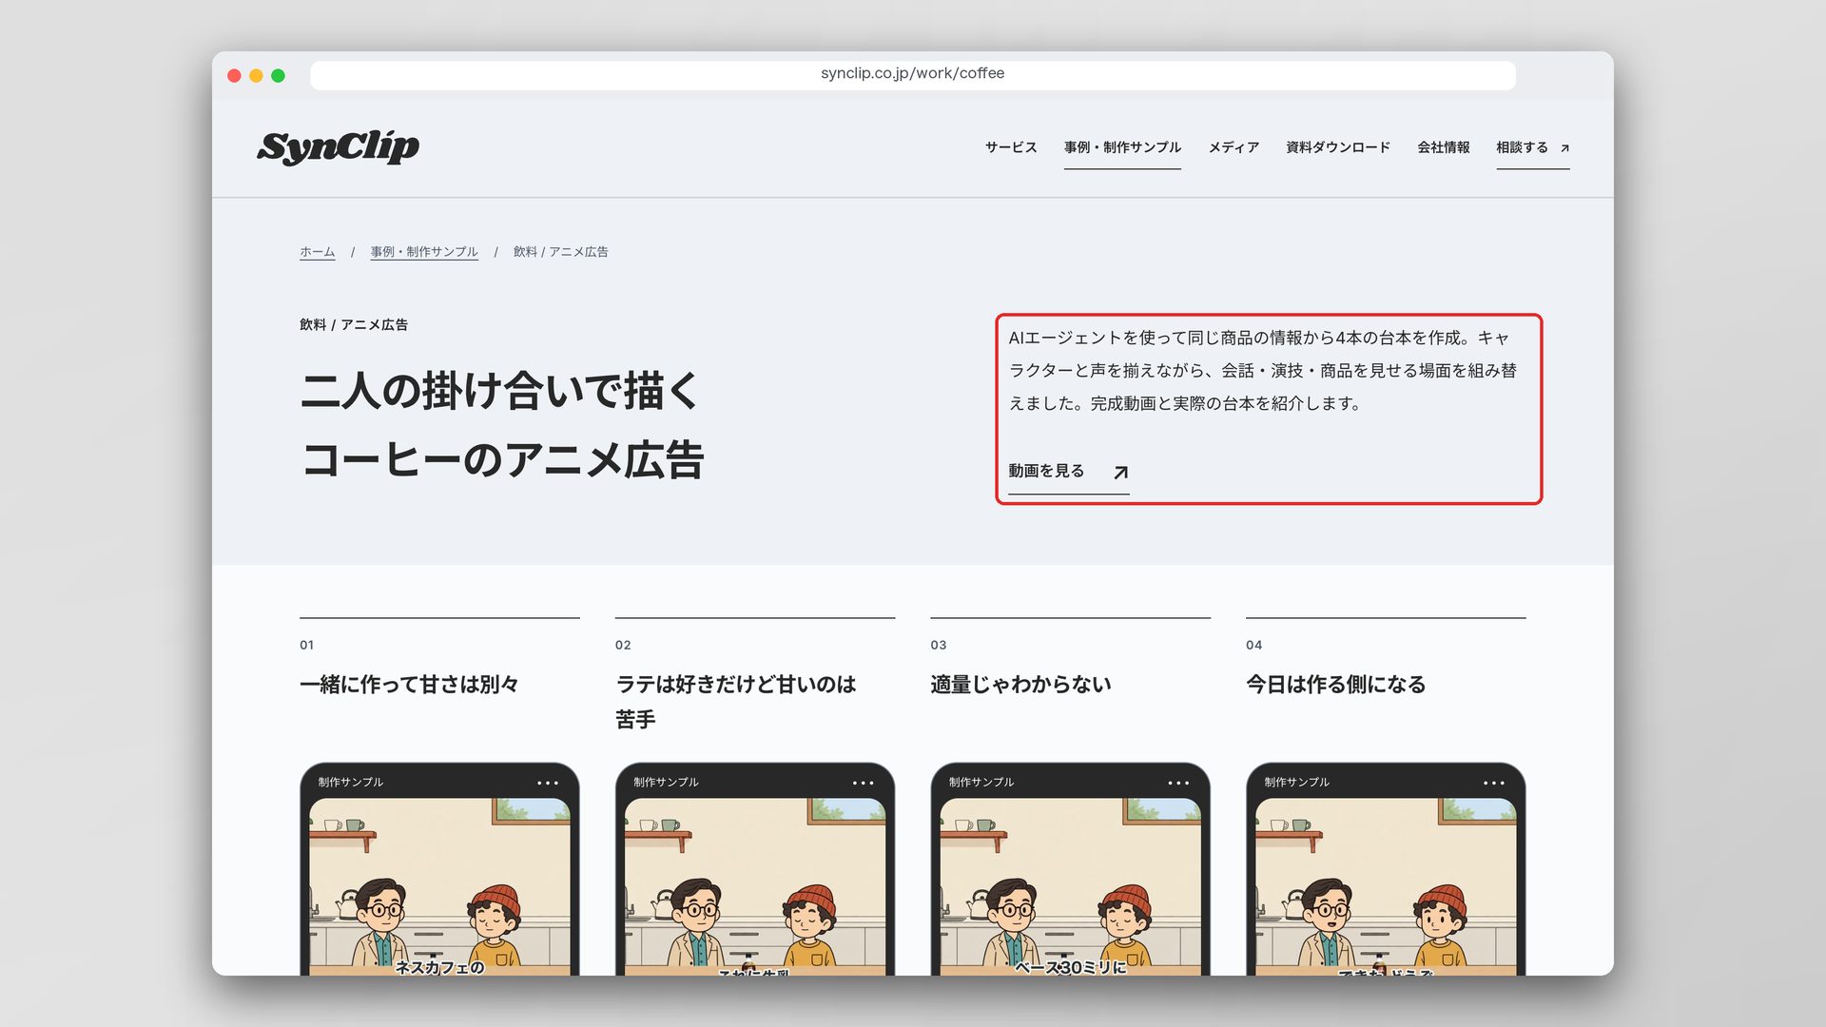Click the SynClip logo
The height and width of the screenshot is (1027, 1826).
click(x=338, y=147)
